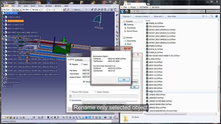The image size is (221, 124).
Task: Click the Pan arrows icon
Action: point(70,117)
